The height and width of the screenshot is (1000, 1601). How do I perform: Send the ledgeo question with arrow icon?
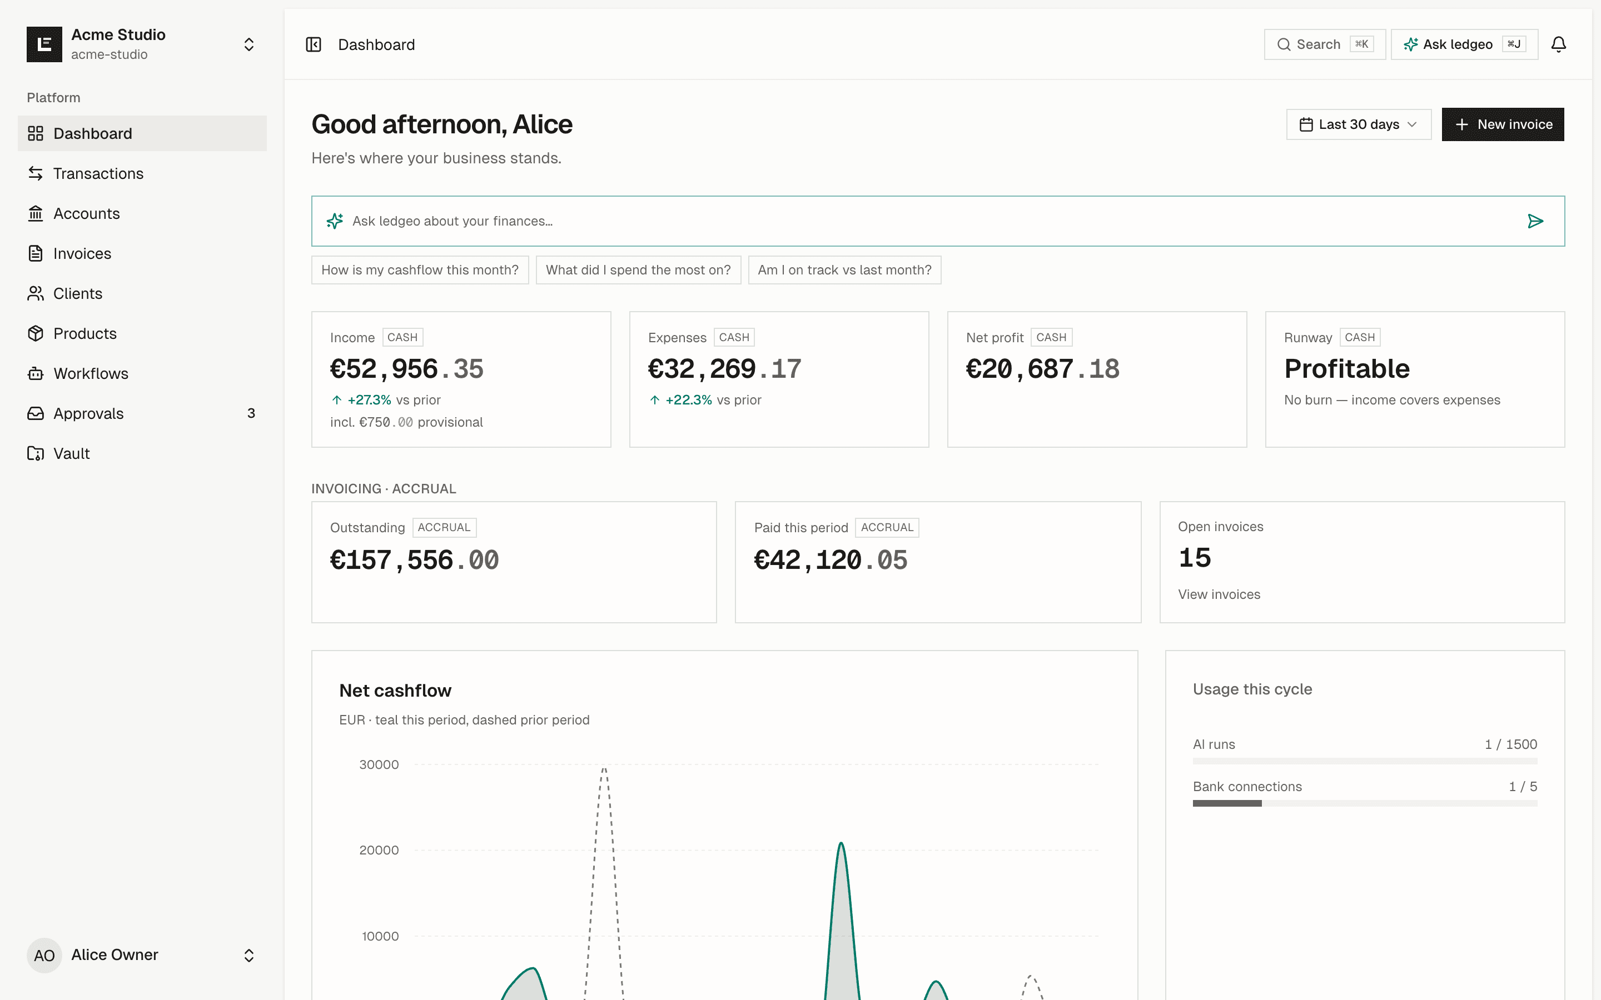(x=1535, y=221)
